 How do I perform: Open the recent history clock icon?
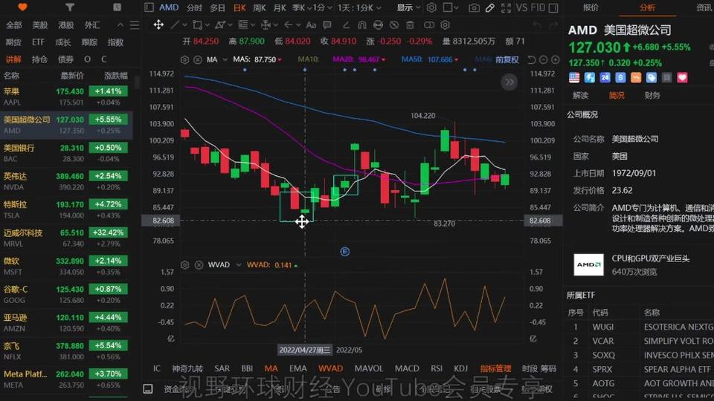117,7
